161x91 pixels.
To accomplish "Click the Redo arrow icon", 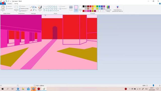I will (8, 1).
